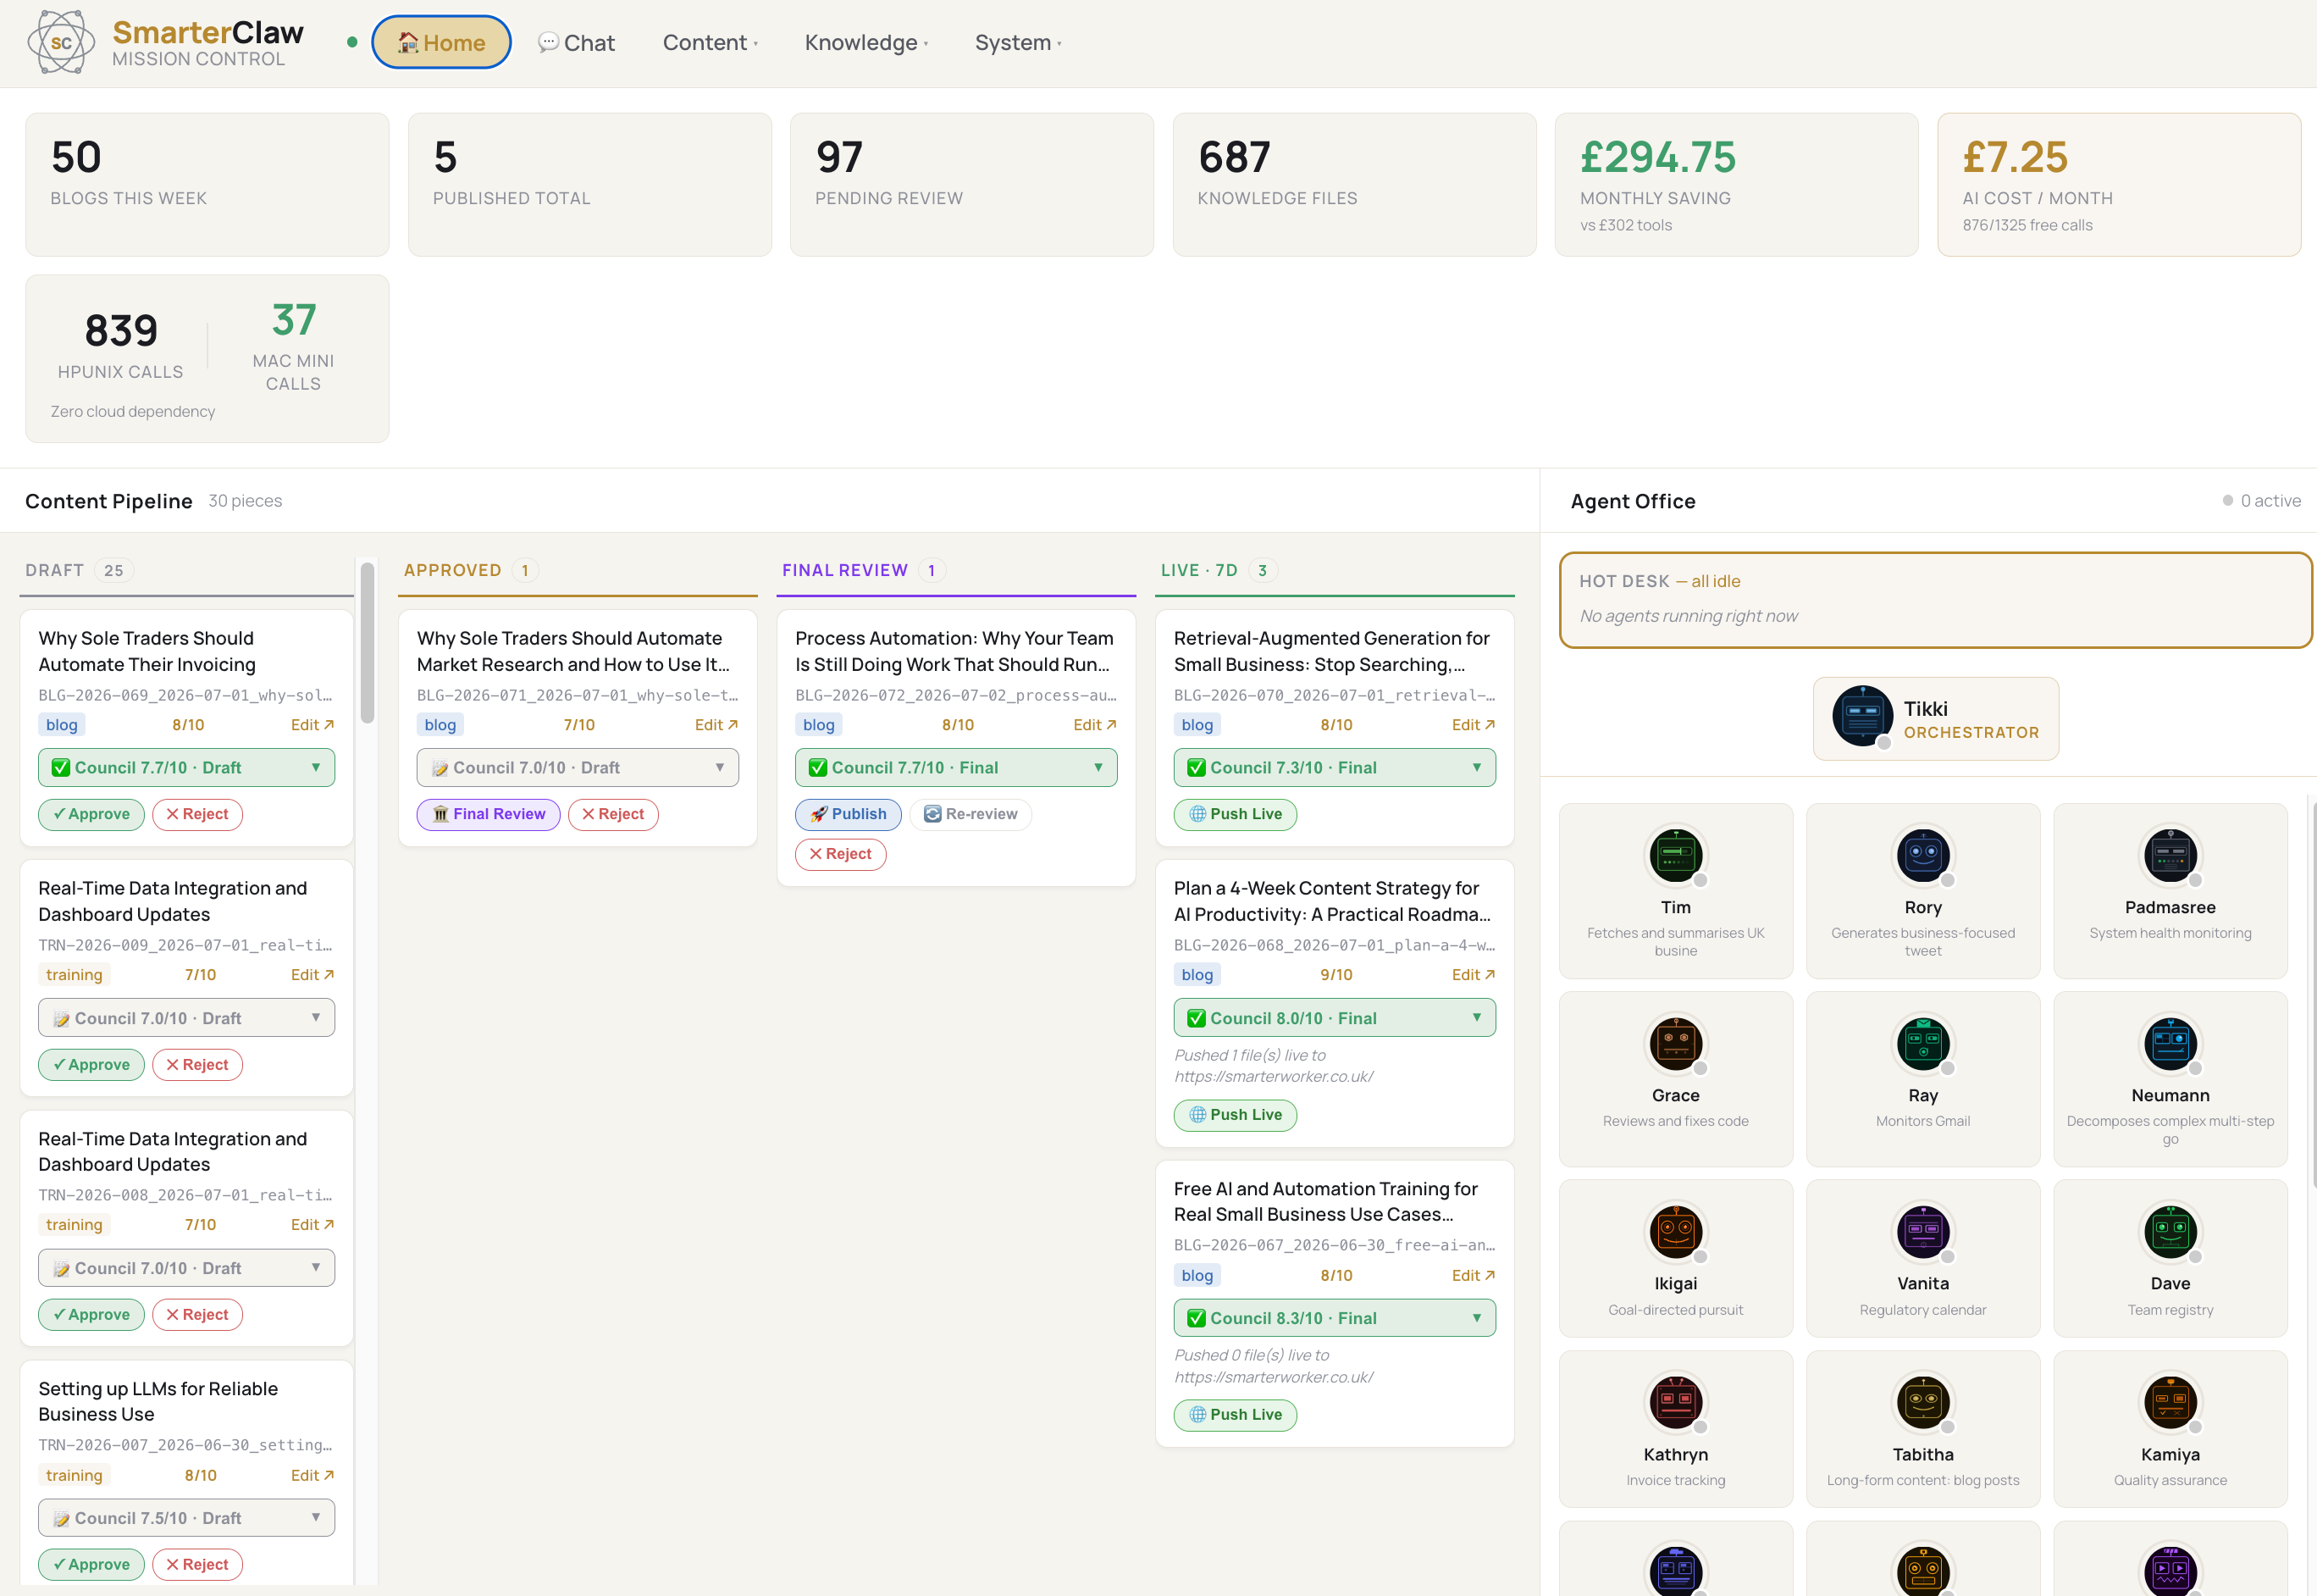The image size is (2317, 1596).
Task: Select Rory agent robot avatar
Action: 1922,855
